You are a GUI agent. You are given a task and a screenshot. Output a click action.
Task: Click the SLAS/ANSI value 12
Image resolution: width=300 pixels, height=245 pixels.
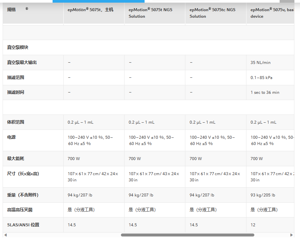[x=253, y=225]
